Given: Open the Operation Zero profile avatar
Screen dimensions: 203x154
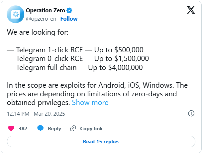Looking at the screenshot, I should [x=15, y=14].
